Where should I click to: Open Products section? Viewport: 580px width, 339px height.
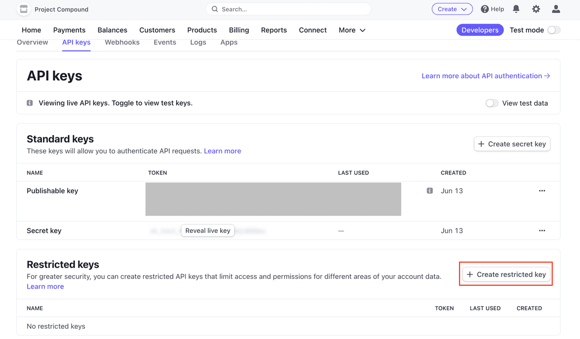coord(202,30)
